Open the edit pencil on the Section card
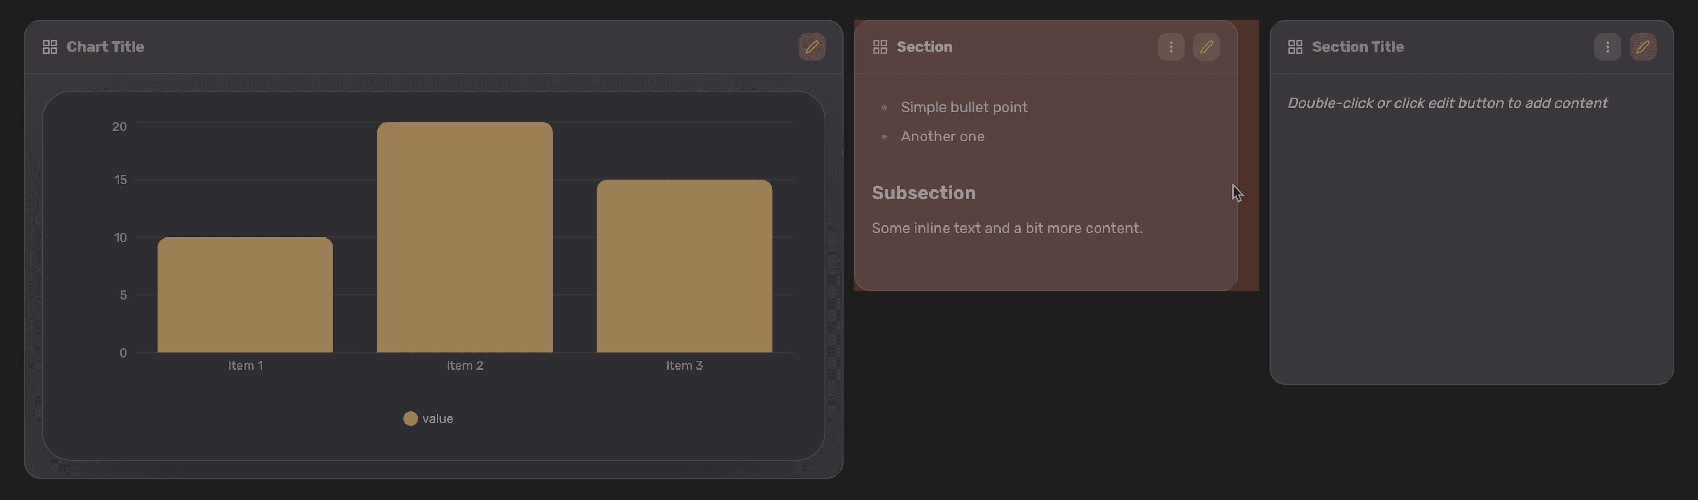The width and height of the screenshot is (1698, 500). tap(1207, 47)
